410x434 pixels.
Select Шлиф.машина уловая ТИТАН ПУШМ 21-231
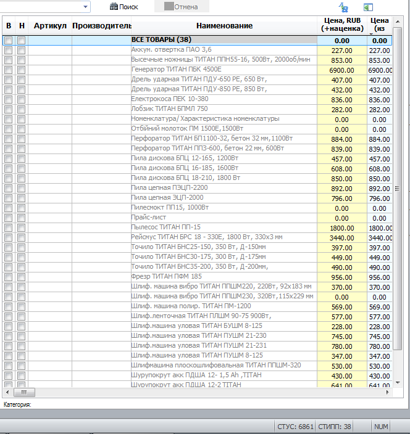point(197,346)
